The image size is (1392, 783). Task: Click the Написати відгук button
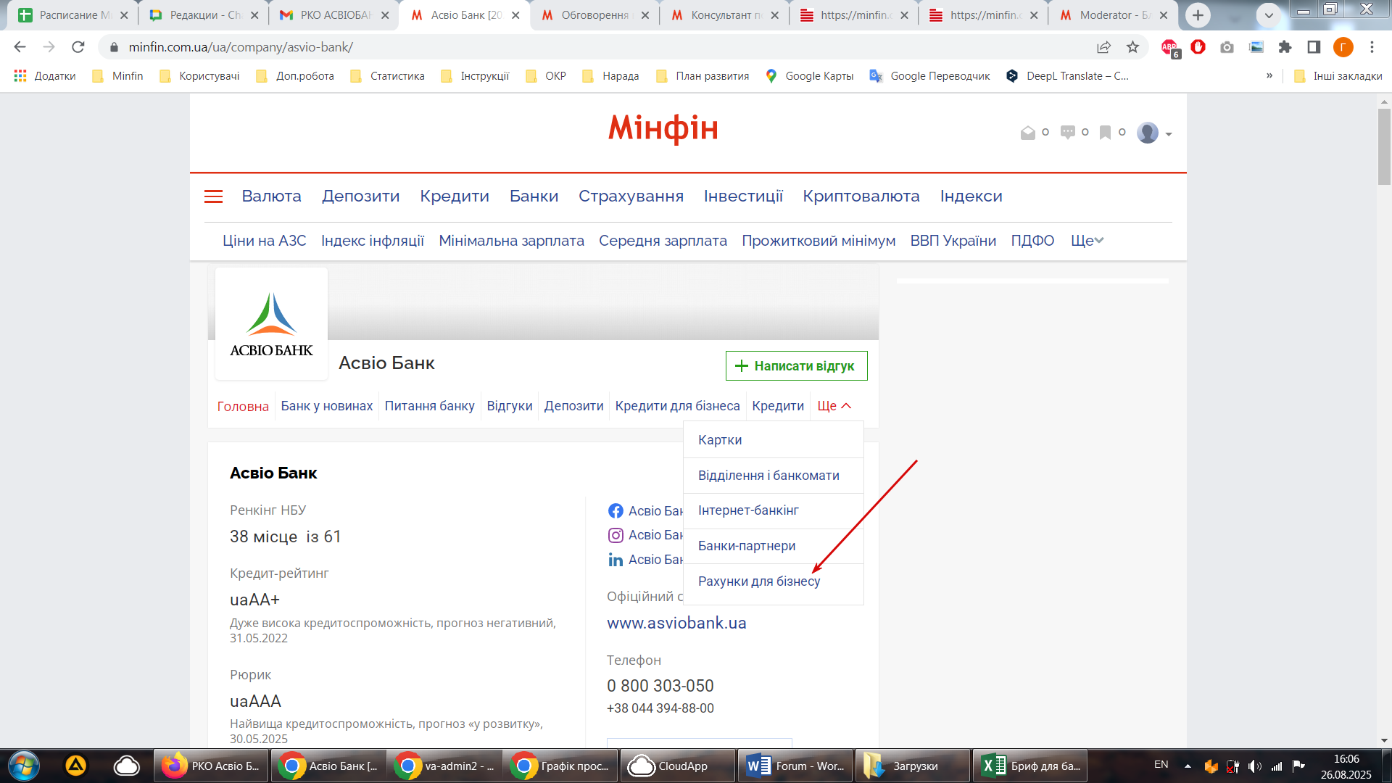click(x=796, y=366)
